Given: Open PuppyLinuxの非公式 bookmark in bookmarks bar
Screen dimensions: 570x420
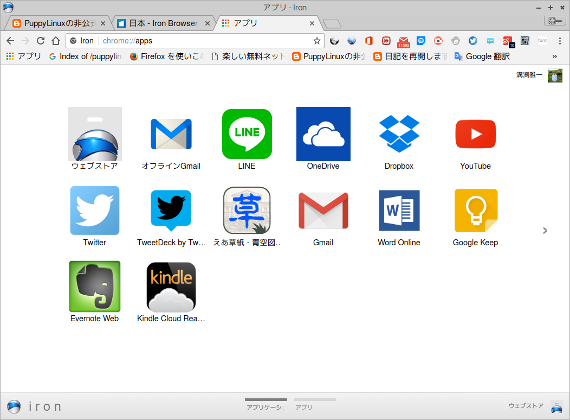Looking at the screenshot, I should [329, 56].
